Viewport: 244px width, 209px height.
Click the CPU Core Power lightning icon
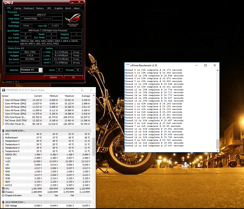click(3, 117)
